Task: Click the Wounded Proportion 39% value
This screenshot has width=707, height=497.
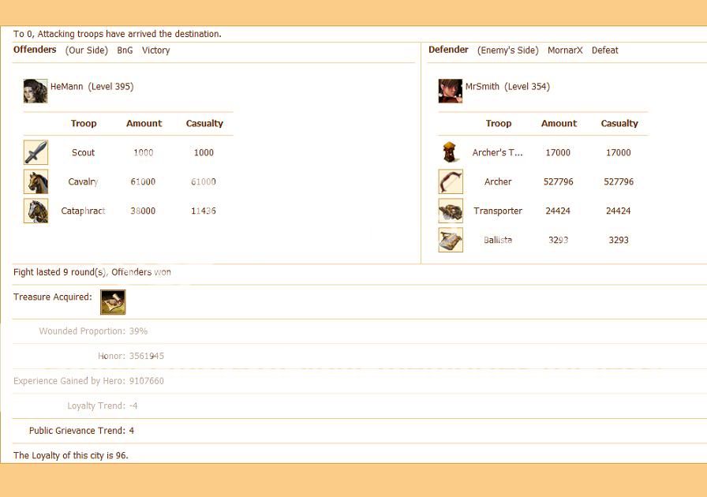Action: coord(139,331)
